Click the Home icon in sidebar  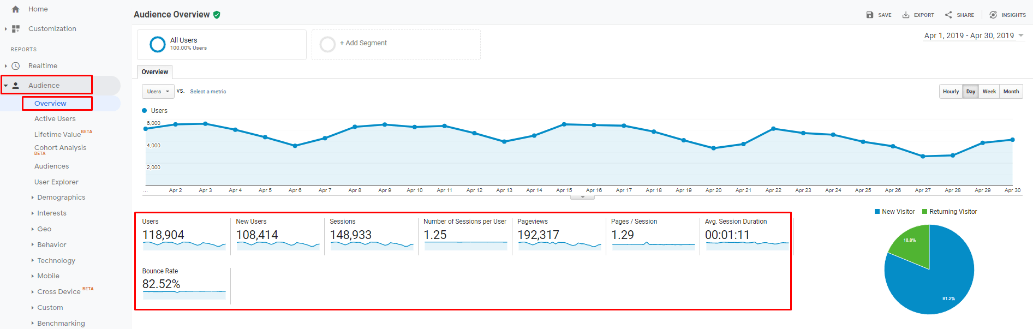pyautogui.click(x=15, y=9)
